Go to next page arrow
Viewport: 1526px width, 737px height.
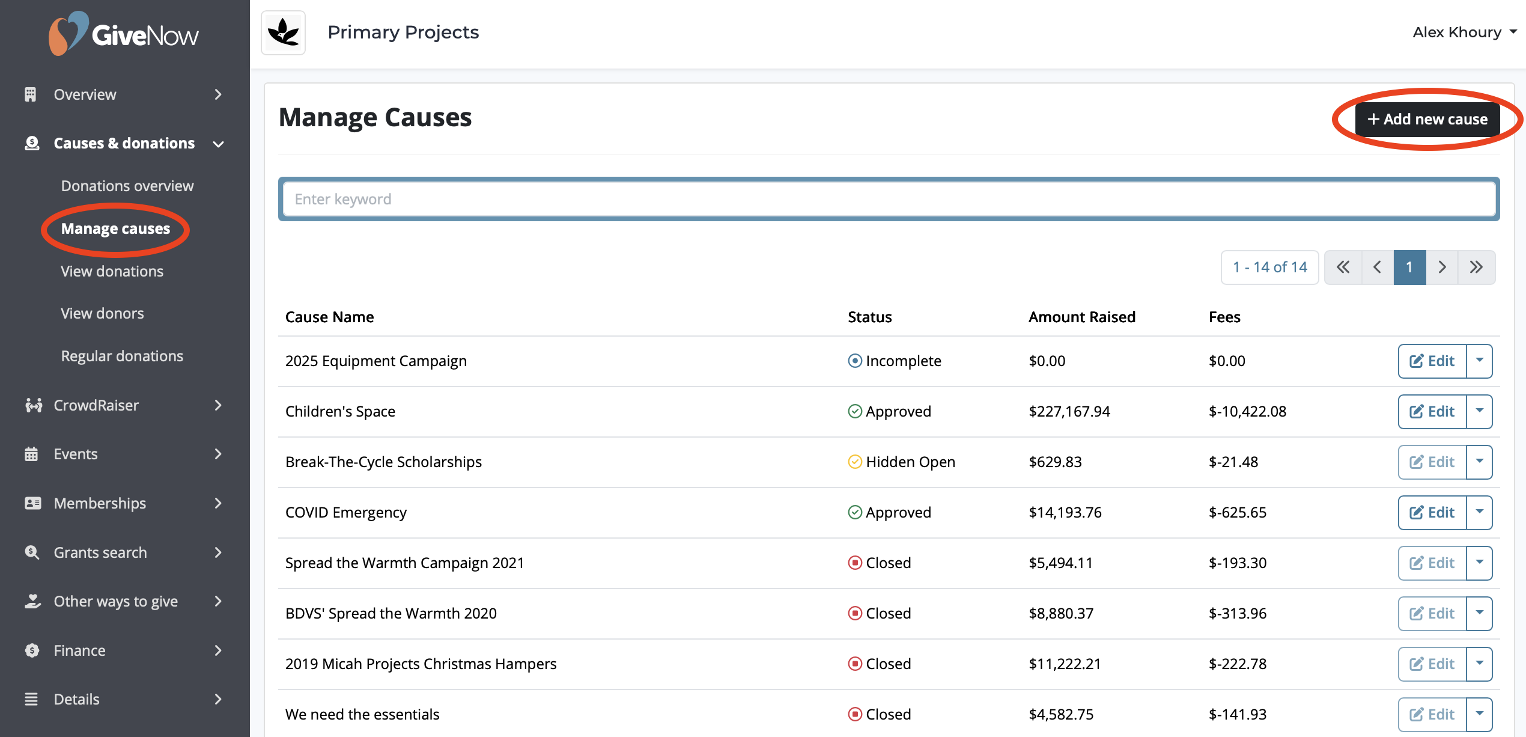click(x=1442, y=268)
